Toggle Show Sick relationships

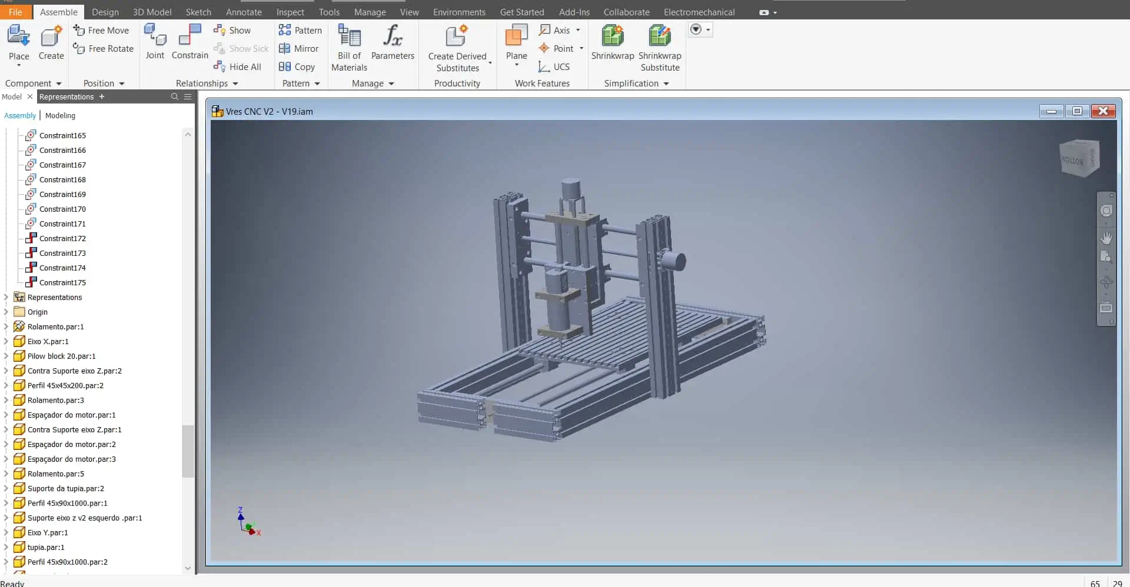pos(242,48)
